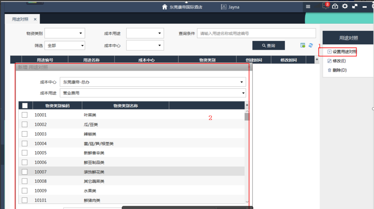The height and width of the screenshot is (209, 374).
Task: Click the 查询条件 search input field
Action: point(256,33)
